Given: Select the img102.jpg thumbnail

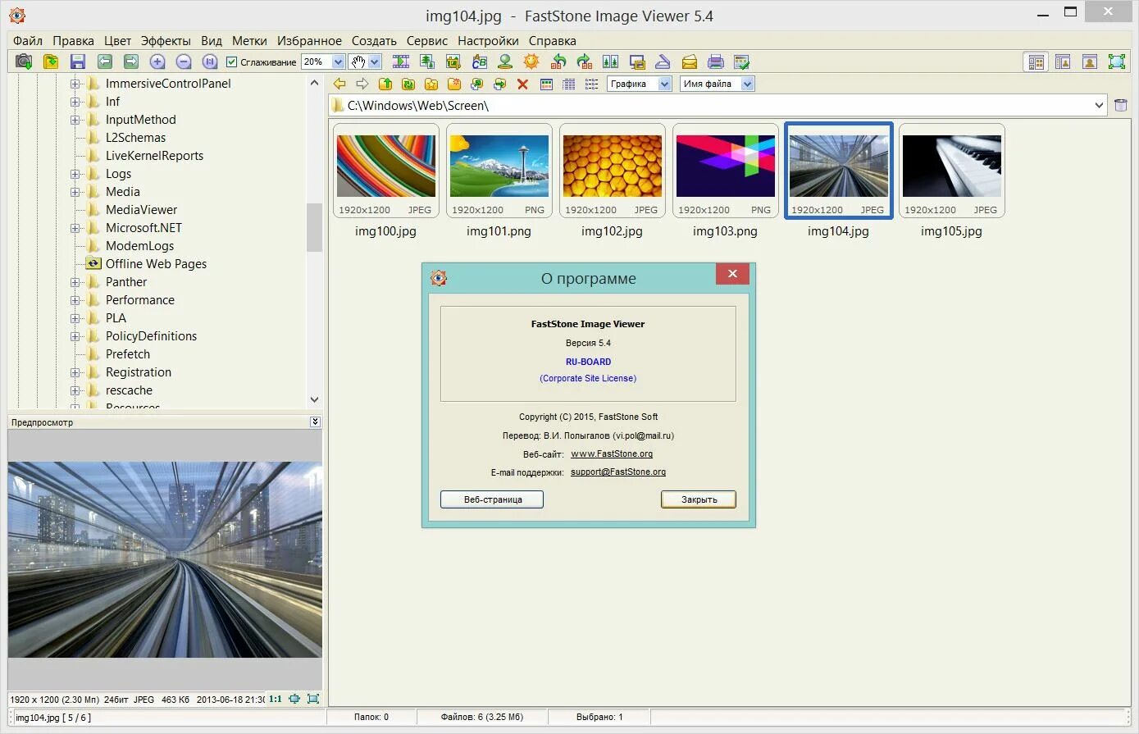Looking at the screenshot, I should (613, 171).
